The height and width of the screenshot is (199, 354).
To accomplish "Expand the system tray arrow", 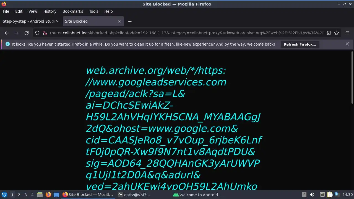I will [304, 195].
